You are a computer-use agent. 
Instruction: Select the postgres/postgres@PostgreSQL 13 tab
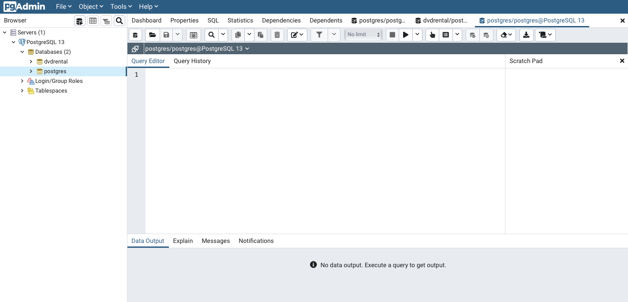pyautogui.click(x=532, y=20)
